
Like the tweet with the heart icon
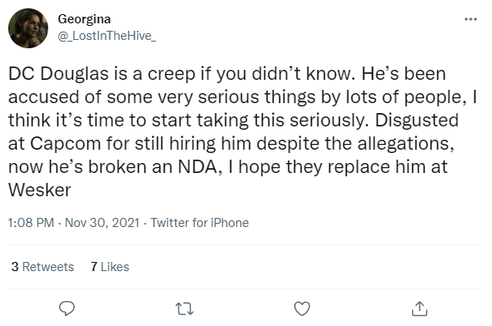(x=302, y=309)
